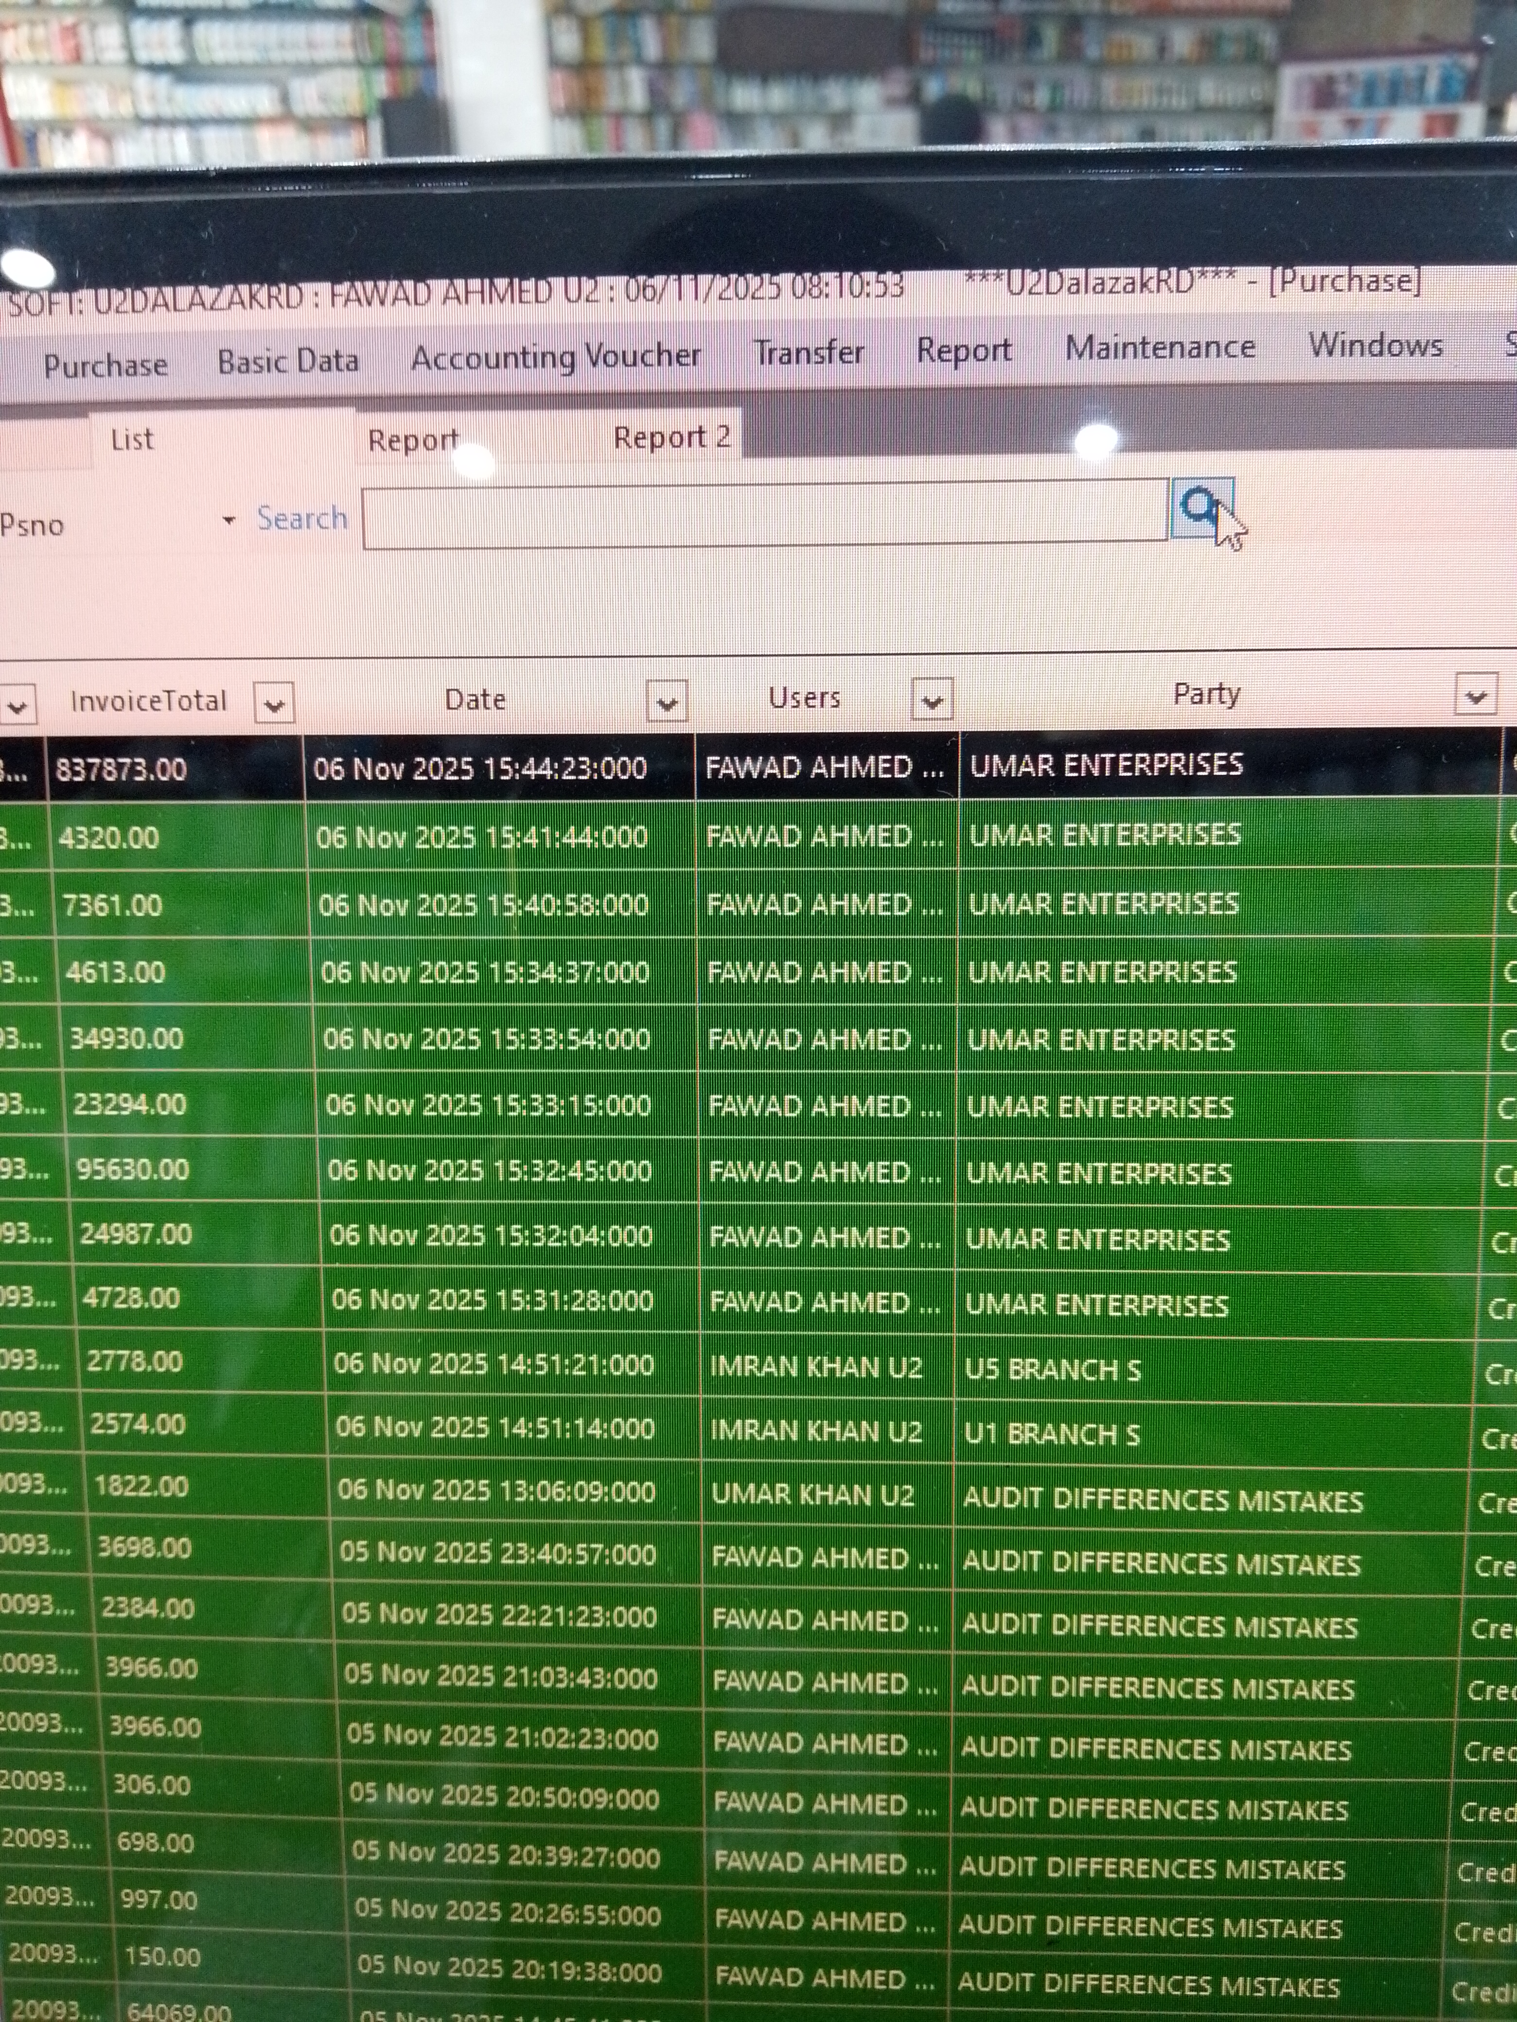Click the magnifier search icon button
The width and height of the screenshot is (1517, 2022).
(x=1199, y=508)
